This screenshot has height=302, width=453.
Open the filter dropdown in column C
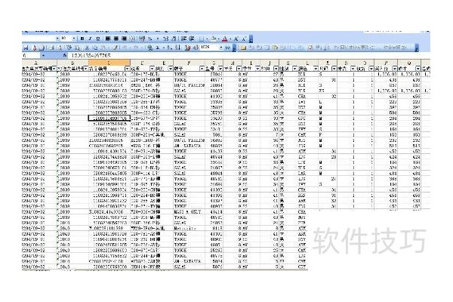(x=127, y=69)
